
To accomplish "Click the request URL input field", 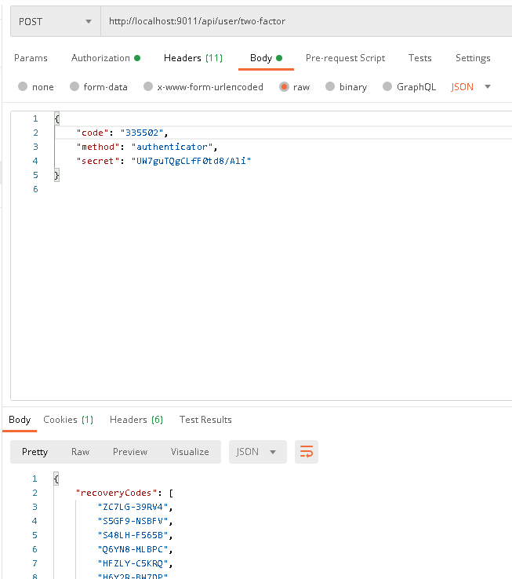I will coord(304,21).
